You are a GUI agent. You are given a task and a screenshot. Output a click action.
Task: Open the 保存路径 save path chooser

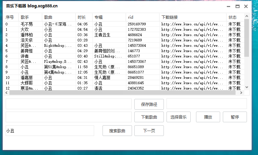point(149,104)
